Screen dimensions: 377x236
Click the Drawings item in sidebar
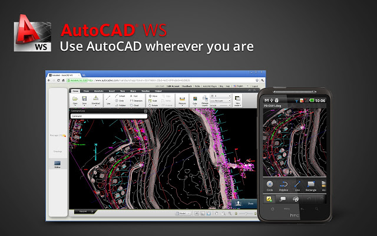point(58,152)
